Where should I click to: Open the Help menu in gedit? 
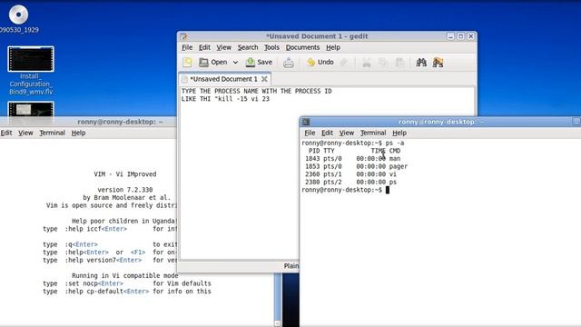click(x=333, y=47)
